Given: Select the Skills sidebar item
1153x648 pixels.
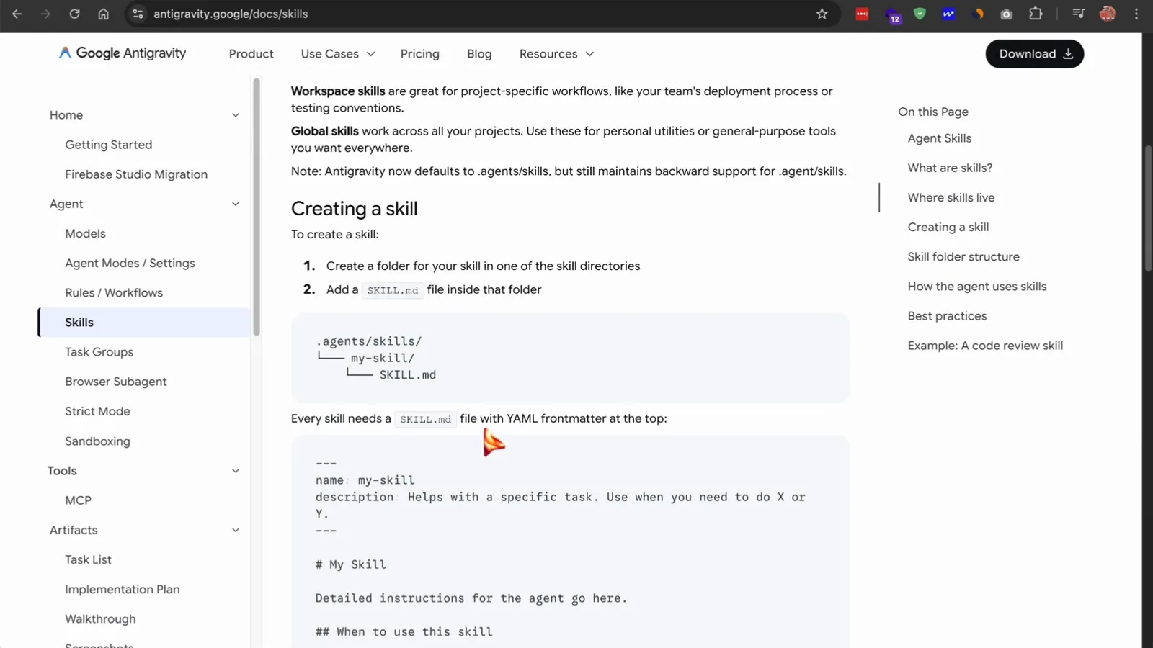Looking at the screenshot, I should pyautogui.click(x=144, y=322).
